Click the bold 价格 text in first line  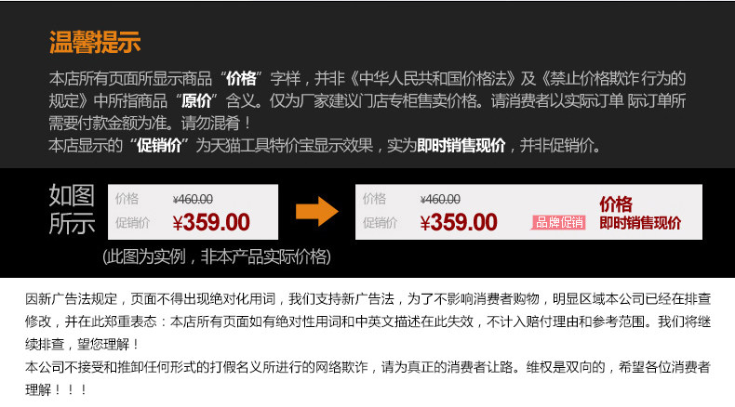point(241,78)
